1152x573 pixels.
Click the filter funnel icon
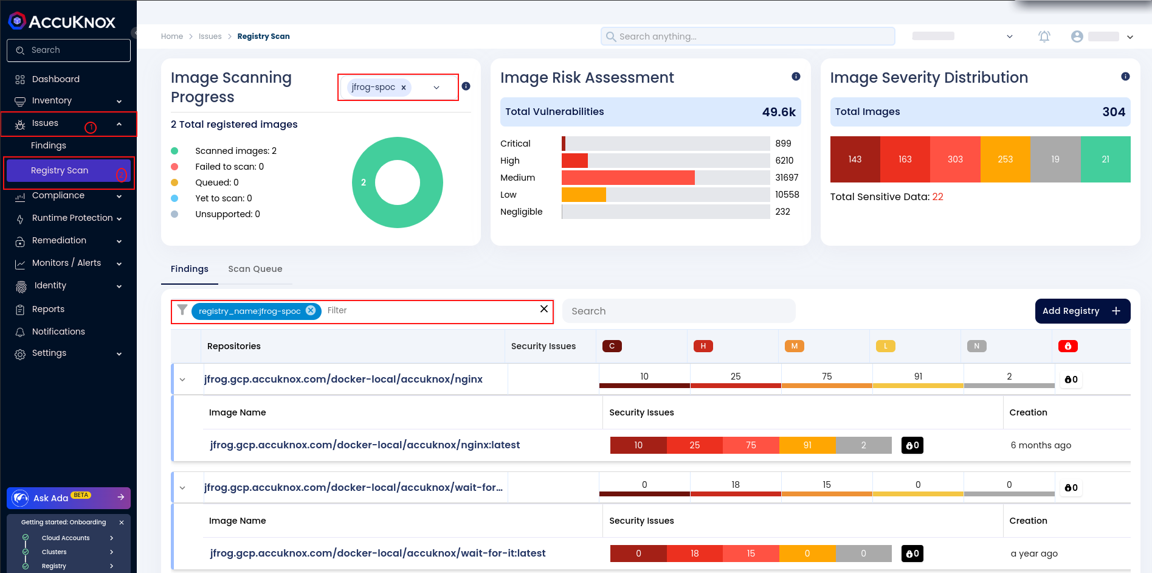pos(182,310)
